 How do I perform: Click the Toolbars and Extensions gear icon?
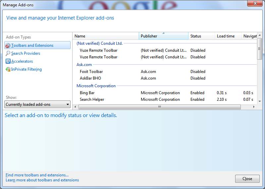coord(8,45)
